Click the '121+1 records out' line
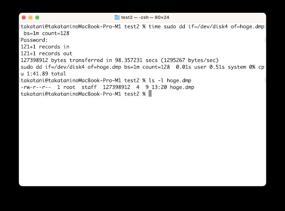This screenshot has width=285, height=211. click(47, 53)
